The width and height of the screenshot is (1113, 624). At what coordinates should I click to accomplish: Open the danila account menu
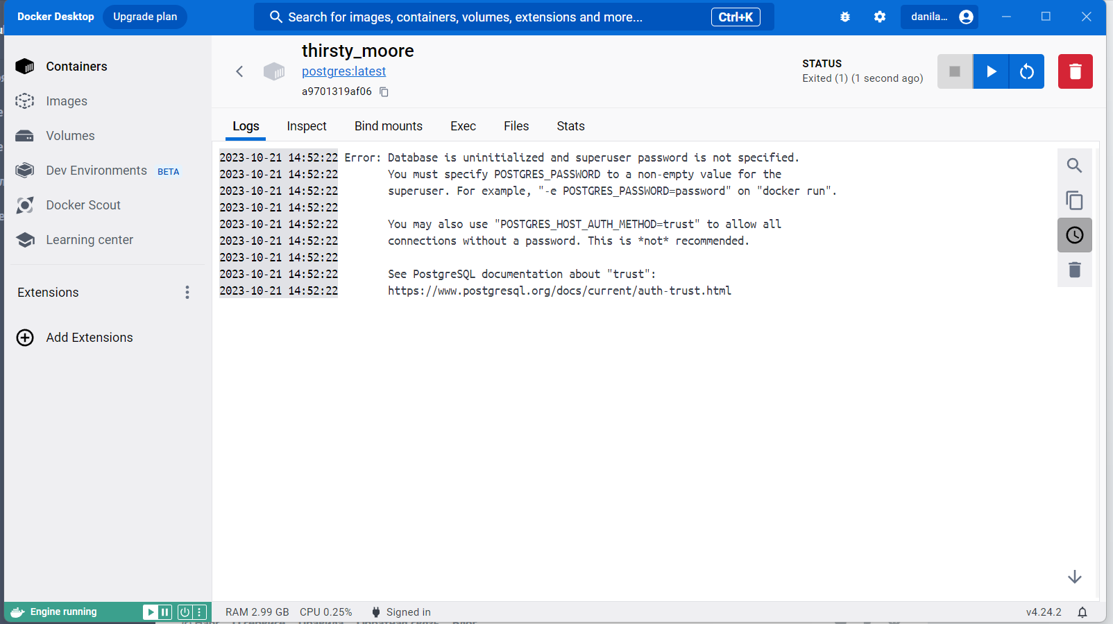[x=940, y=17]
